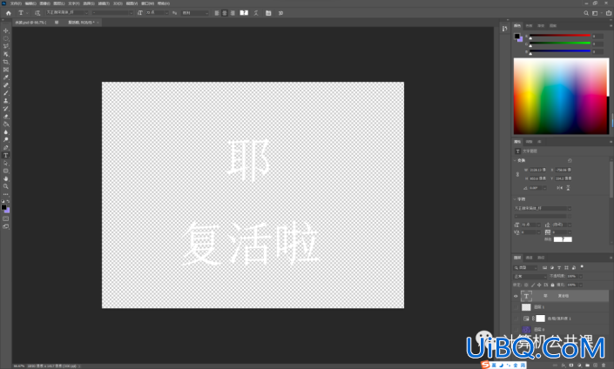
Task: Flip vertically in Properties panel
Action: point(568,188)
